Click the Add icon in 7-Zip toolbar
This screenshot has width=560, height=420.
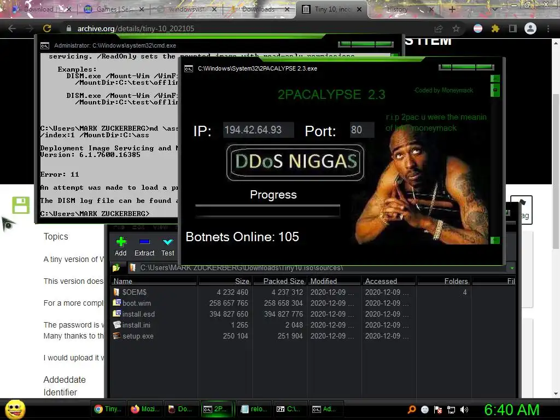coord(121,242)
